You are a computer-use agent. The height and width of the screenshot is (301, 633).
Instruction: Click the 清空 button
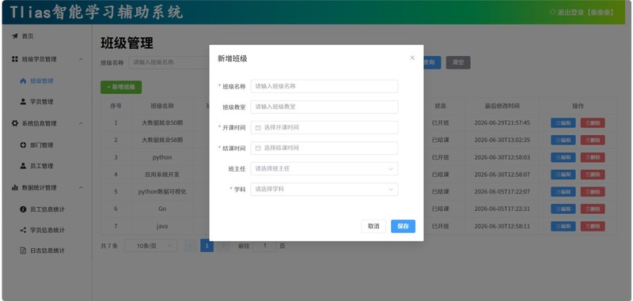[x=458, y=62]
